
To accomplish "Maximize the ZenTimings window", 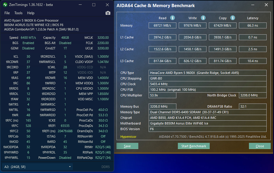I will click(94, 5).
